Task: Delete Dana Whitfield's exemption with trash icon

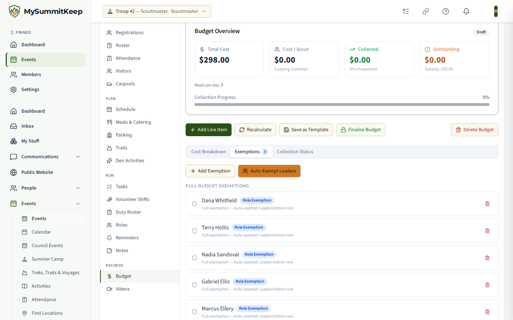Action: (x=487, y=204)
